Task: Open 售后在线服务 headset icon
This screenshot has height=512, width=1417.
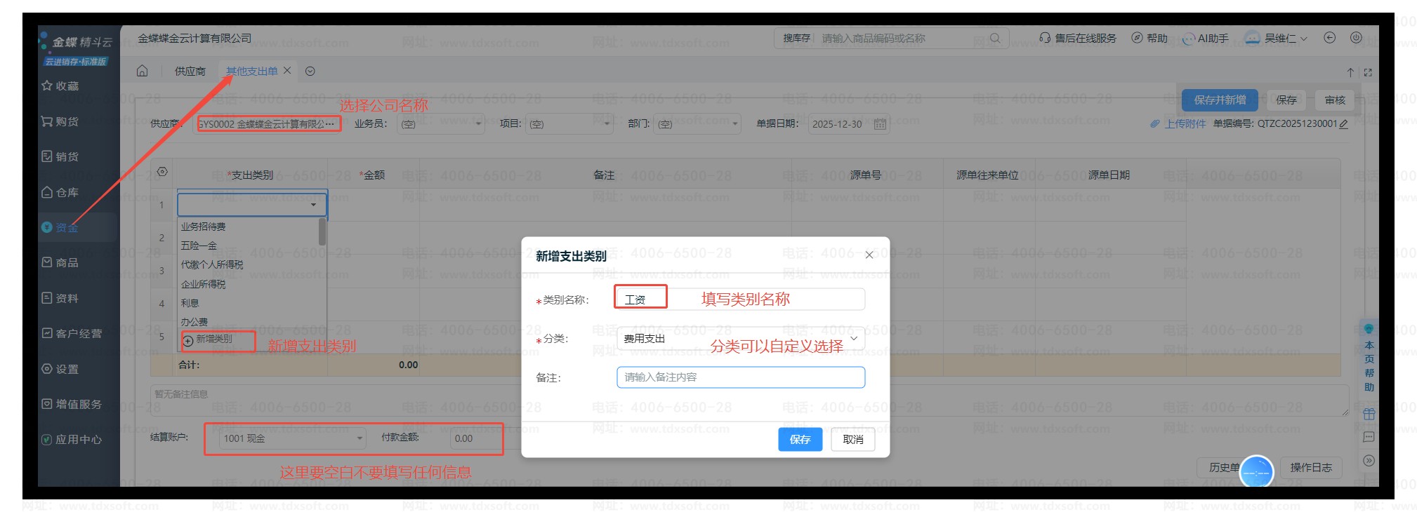Action: (x=1045, y=38)
